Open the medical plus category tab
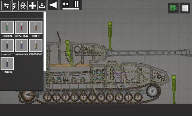 [x=32, y=5]
